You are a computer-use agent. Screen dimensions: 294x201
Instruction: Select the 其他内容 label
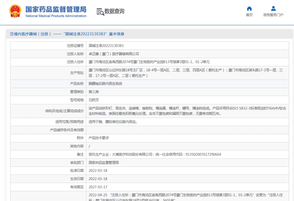click(x=77, y=146)
